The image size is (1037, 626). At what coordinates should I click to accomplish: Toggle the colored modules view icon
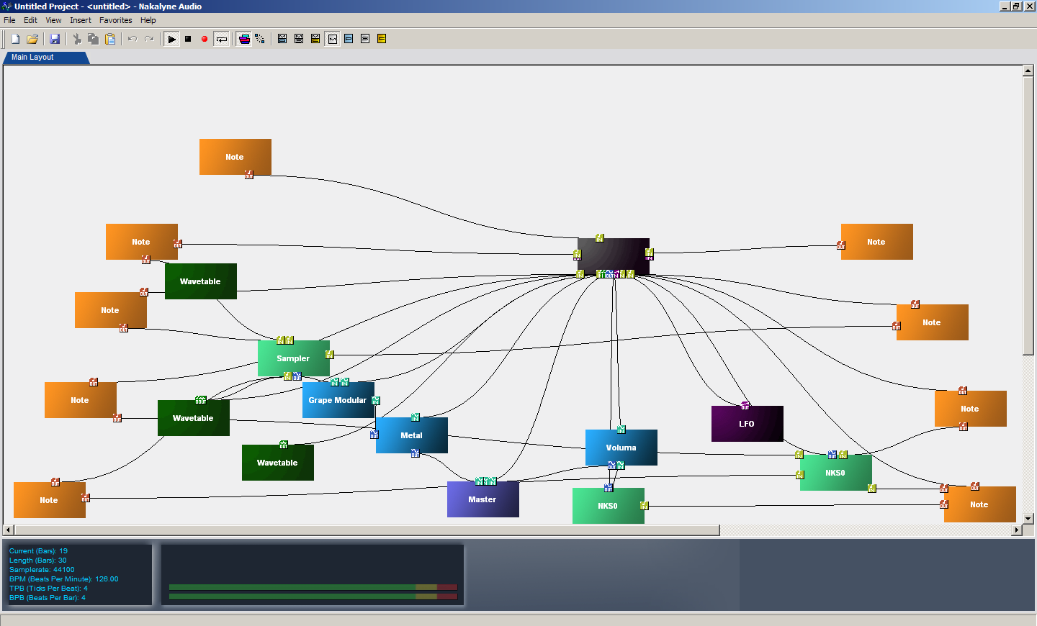tap(244, 39)
